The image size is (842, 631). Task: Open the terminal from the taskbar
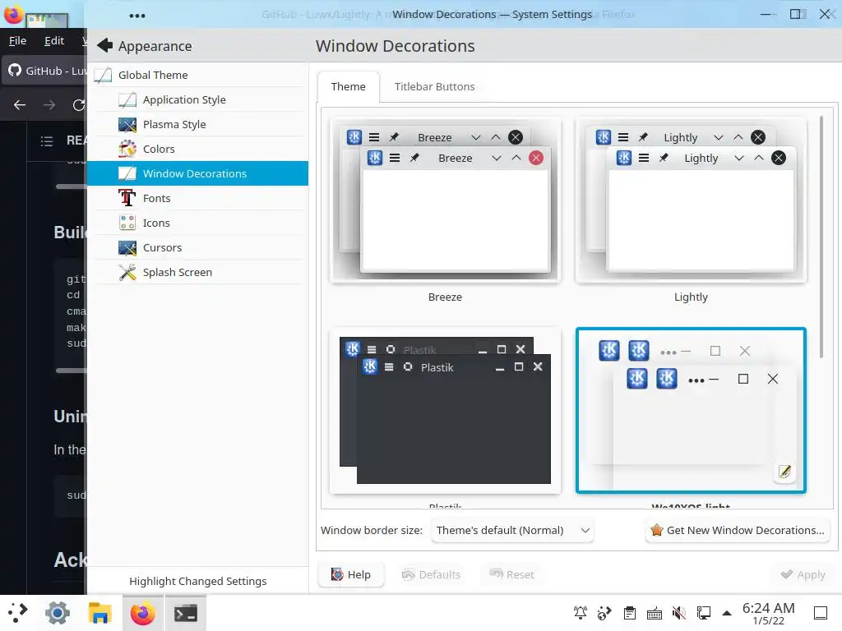coord(185,613)
